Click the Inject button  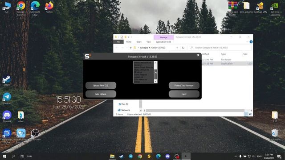(x=184, y=94)
